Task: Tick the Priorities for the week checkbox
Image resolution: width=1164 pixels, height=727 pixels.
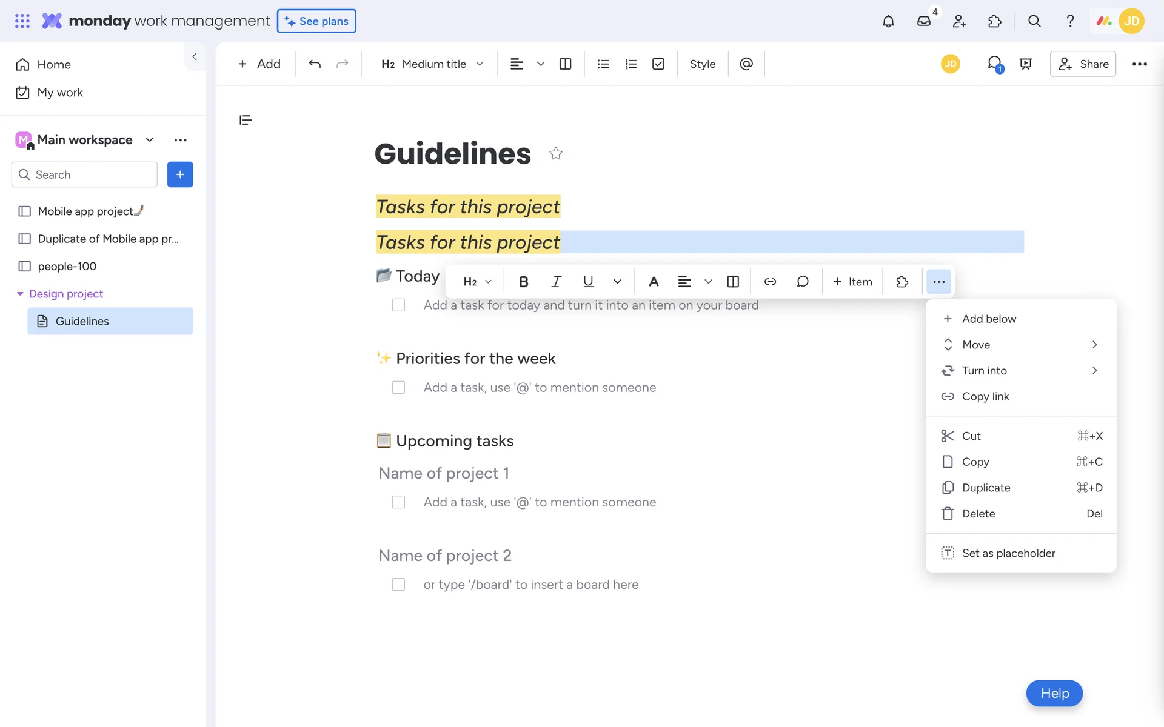Action: coord(398,388)
